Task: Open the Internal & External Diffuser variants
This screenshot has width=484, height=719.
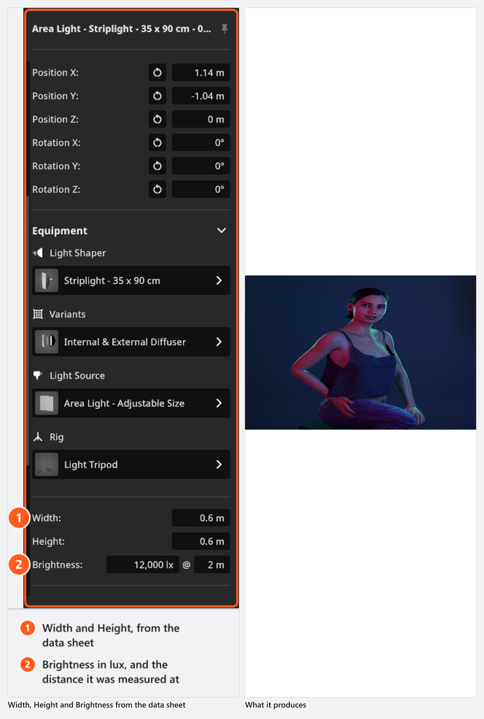Action: [x=131, y=342]
